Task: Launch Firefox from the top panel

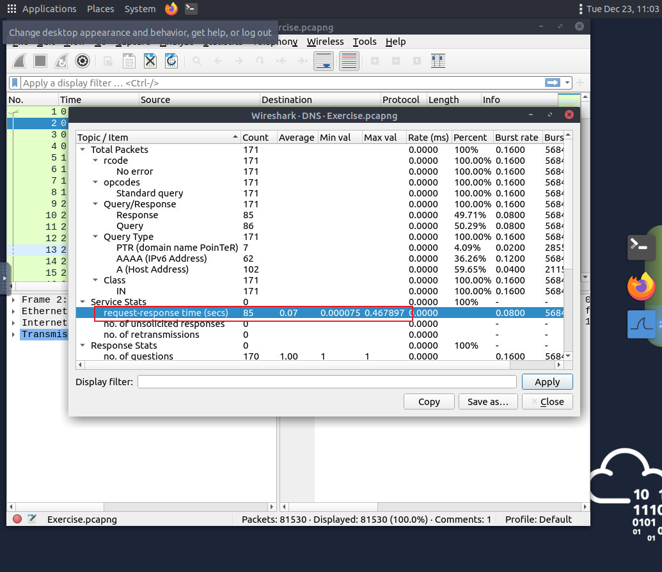Action: (171, 8)
